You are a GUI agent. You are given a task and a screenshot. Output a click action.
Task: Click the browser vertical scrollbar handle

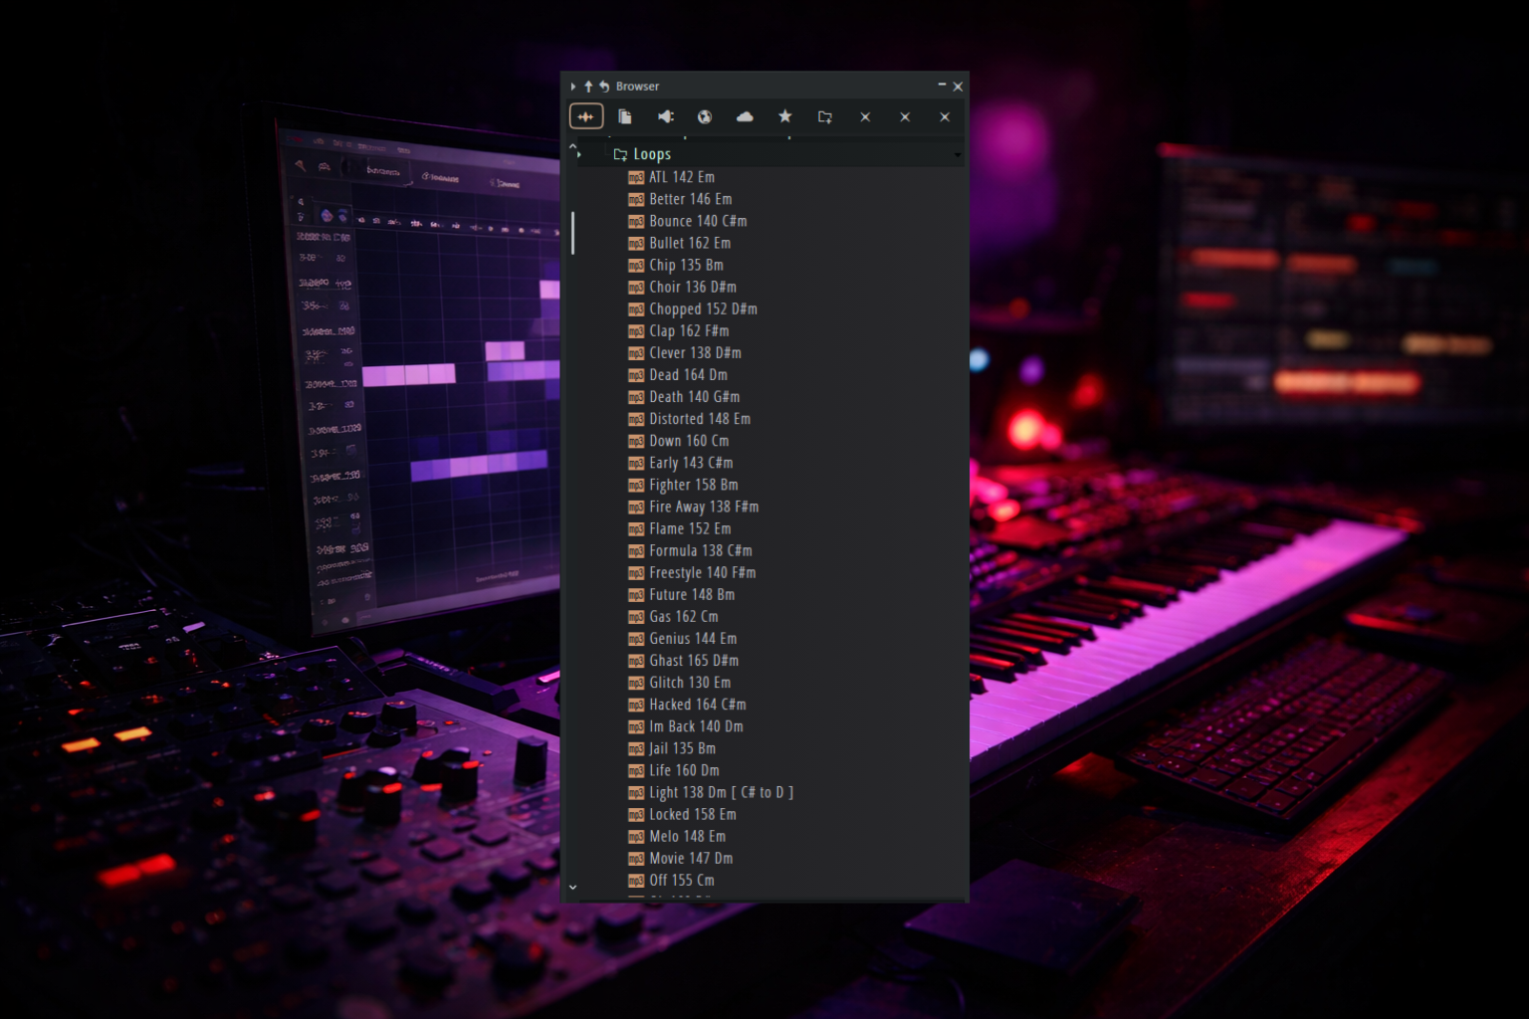(572, 233)
